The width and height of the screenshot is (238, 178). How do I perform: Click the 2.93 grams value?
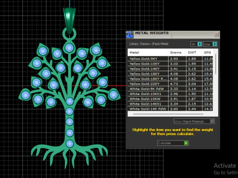pyautogui.click(x=174, y=59)
